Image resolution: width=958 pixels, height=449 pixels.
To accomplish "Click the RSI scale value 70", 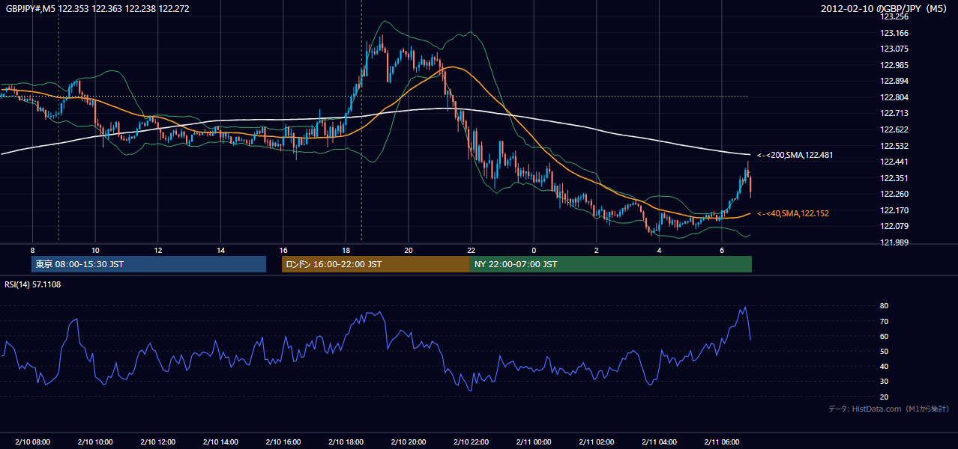I will [885, 321].
